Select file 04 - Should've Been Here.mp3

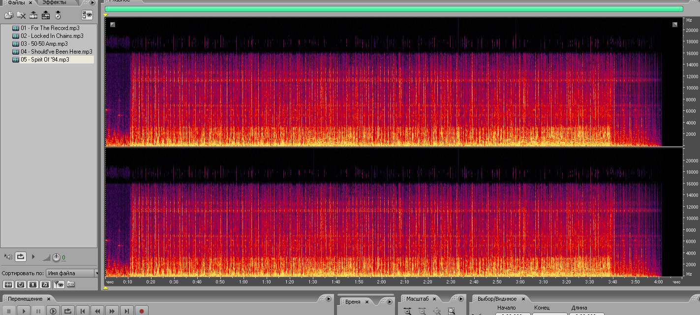tap(57, 52)
